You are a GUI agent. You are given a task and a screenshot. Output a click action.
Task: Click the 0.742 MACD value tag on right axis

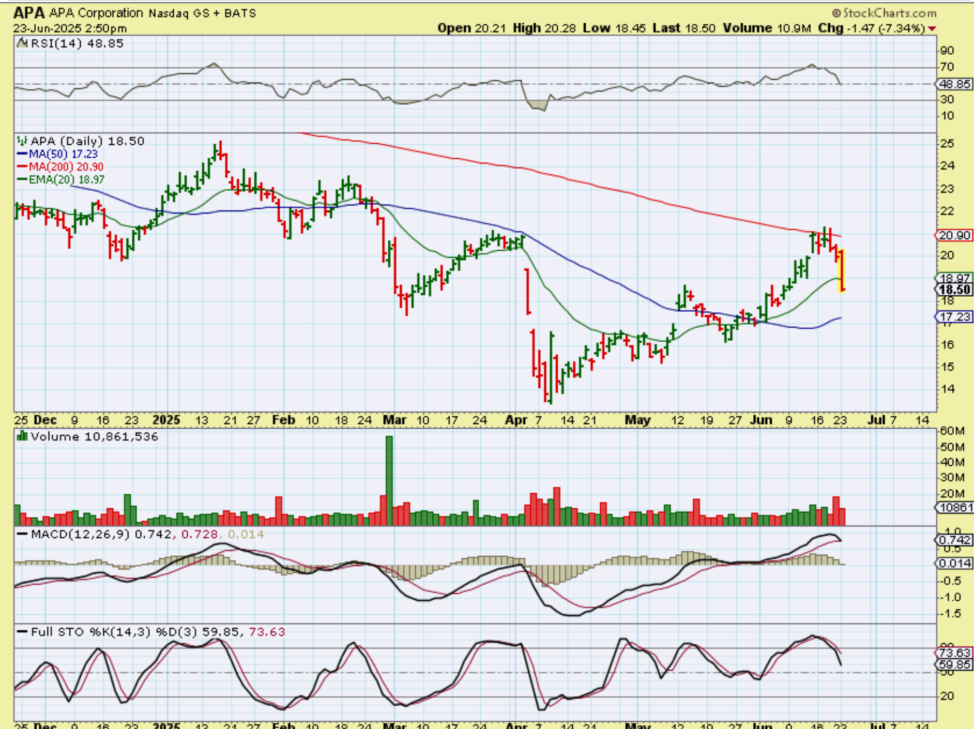(x=954, y=540)
